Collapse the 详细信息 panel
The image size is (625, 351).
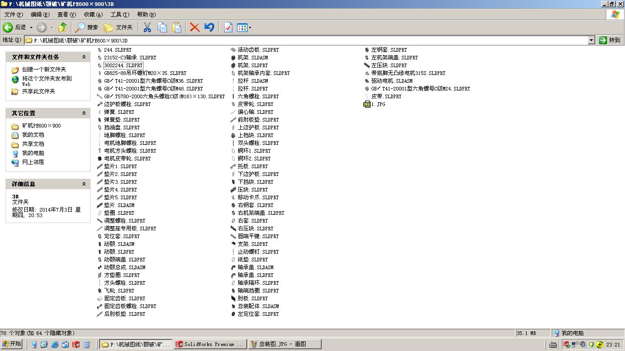point(84,184)
